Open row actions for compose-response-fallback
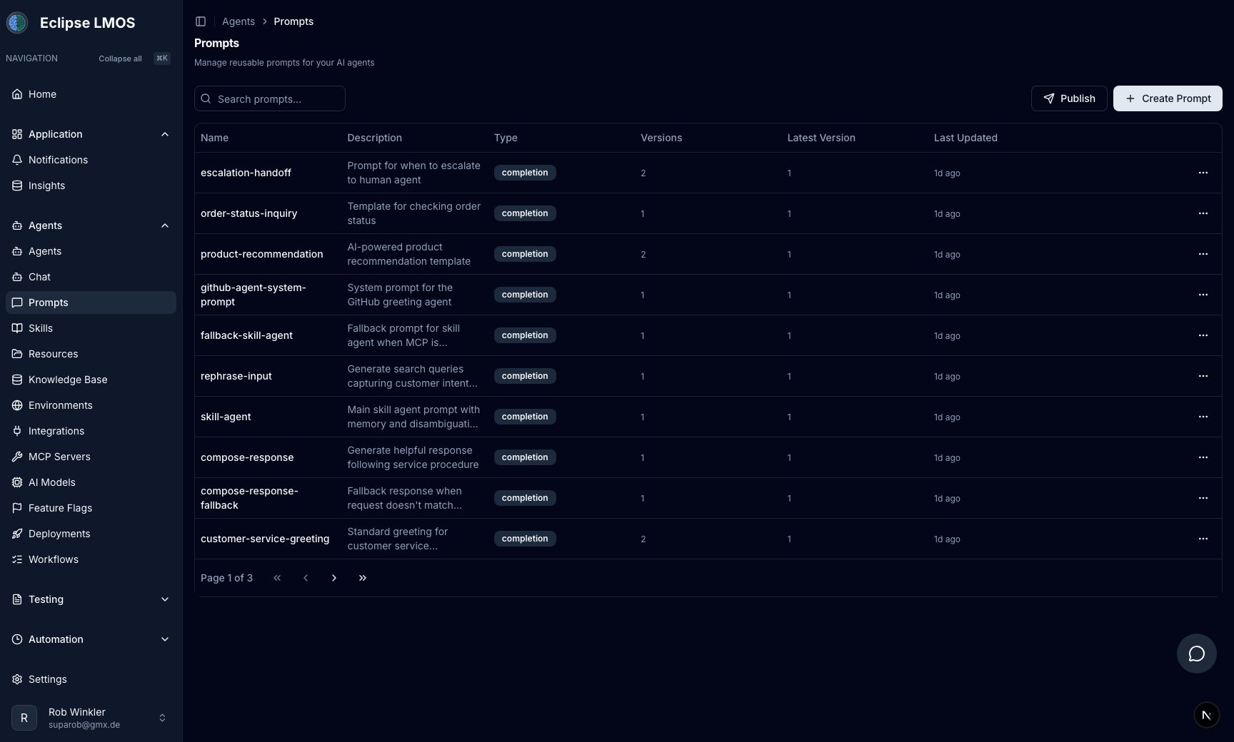Screen dimensions: 1234x742 1203,498
